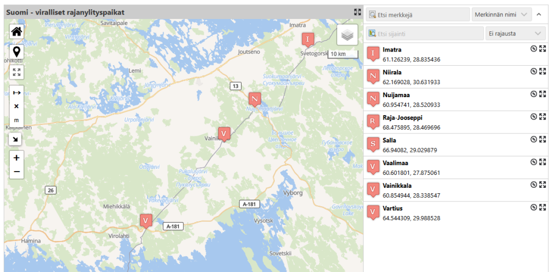
Task: Zoom out with the minus button
Action: coord(16,172)
